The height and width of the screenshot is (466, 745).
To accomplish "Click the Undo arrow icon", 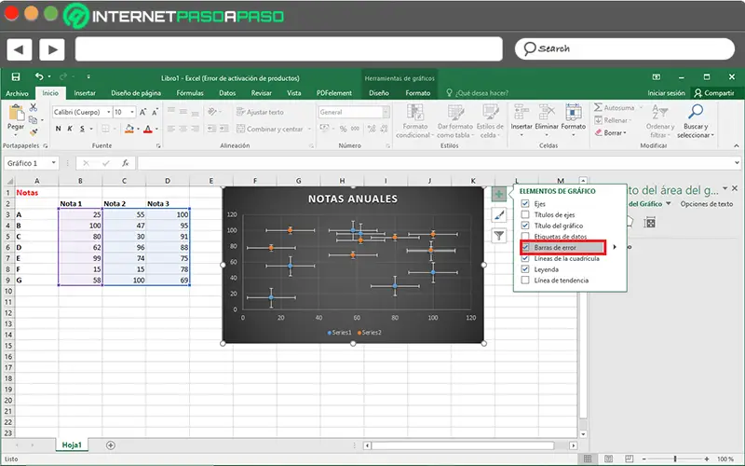I will click(39, 76).
